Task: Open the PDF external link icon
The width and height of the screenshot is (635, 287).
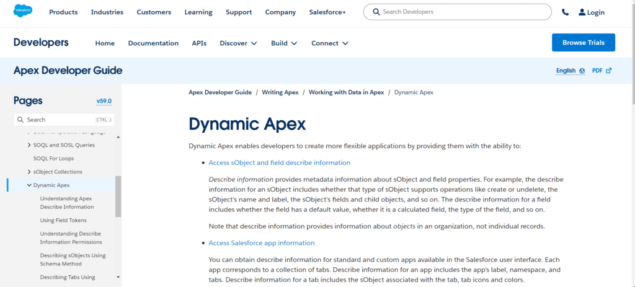Action: tap(608, 71)
